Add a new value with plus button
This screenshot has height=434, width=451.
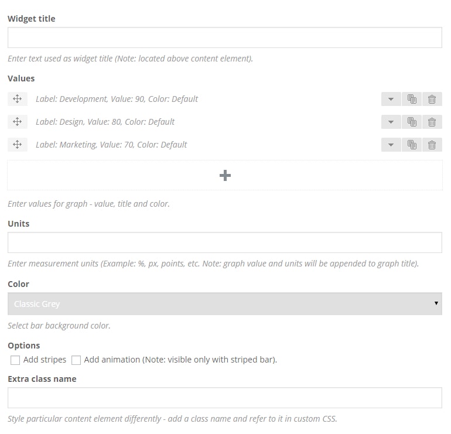[x=224, y=175]
